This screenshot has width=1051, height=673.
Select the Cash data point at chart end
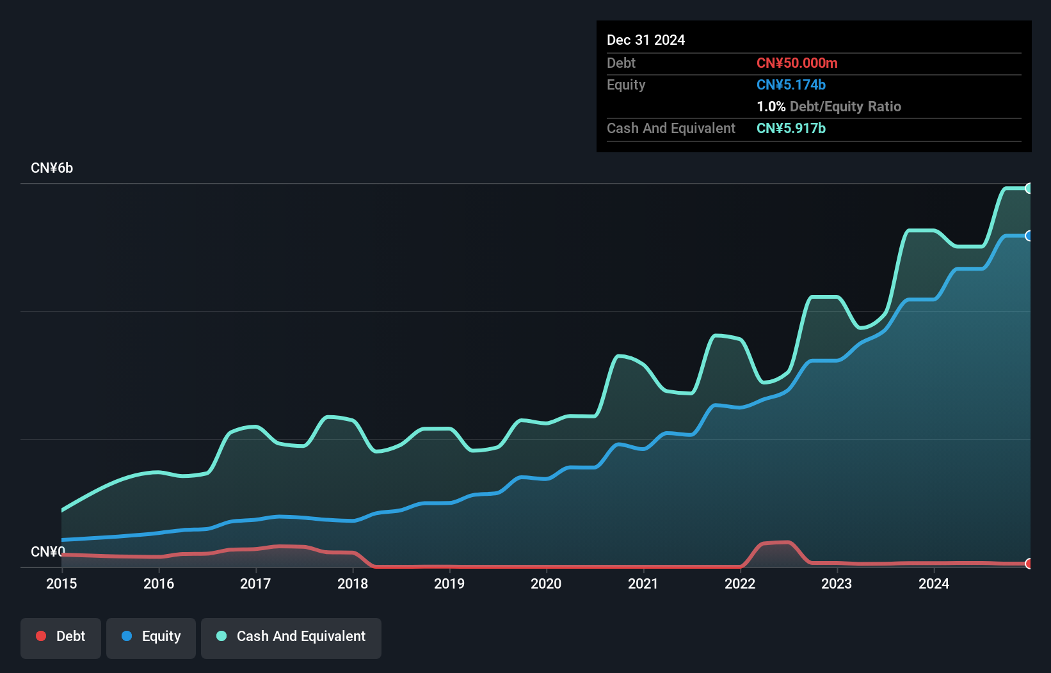(x=1029, y=188)
